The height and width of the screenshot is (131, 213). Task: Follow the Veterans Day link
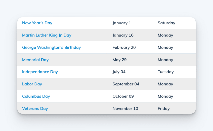pyautogui.click(x=35, y=108)
